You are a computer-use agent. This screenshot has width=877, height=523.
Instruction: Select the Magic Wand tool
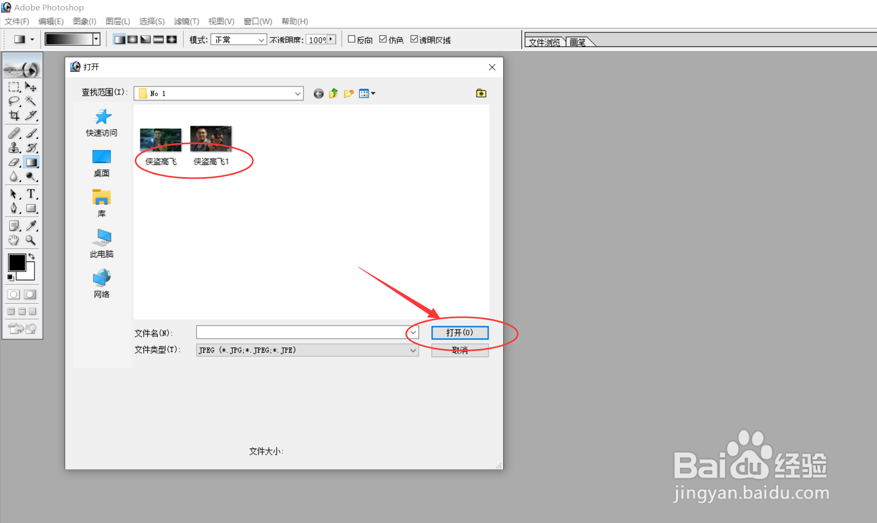tap(31, 101)
